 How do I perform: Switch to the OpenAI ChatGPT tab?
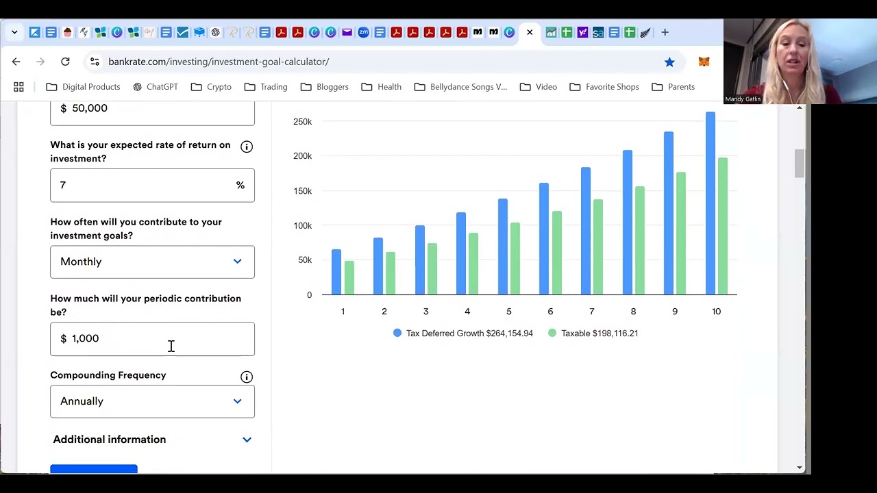[x=215, y=32]
